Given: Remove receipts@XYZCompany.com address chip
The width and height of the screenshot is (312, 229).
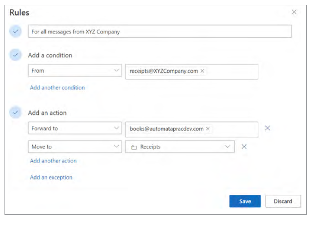Looking at the screenshot, I should [202, 71].
